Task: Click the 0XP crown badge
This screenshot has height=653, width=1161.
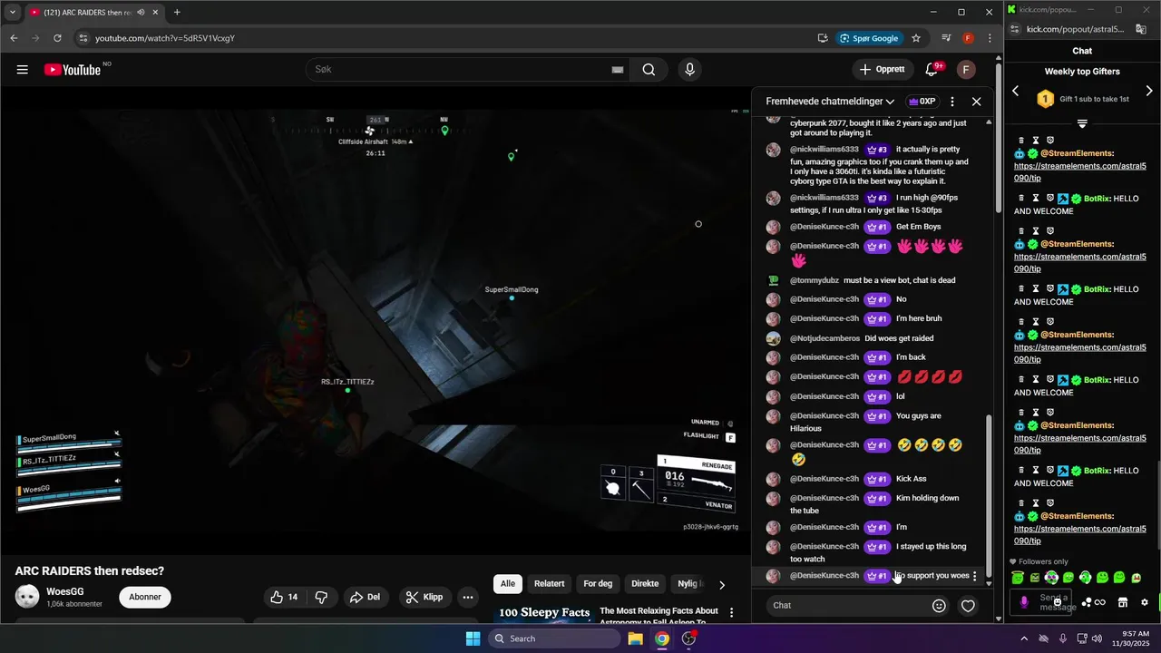Action: click(922, 102)
